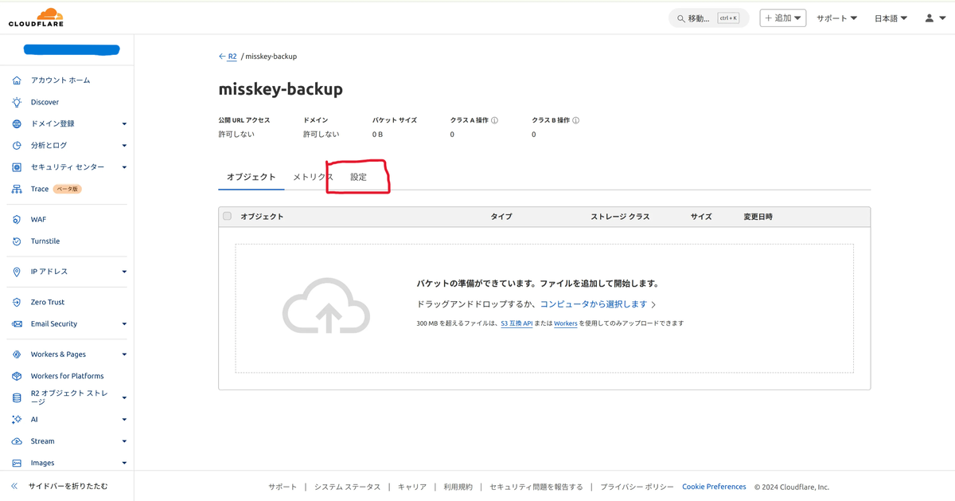955x501 pixels.
Task: Click the Stream cloud icon
Action: click(17, 441)
